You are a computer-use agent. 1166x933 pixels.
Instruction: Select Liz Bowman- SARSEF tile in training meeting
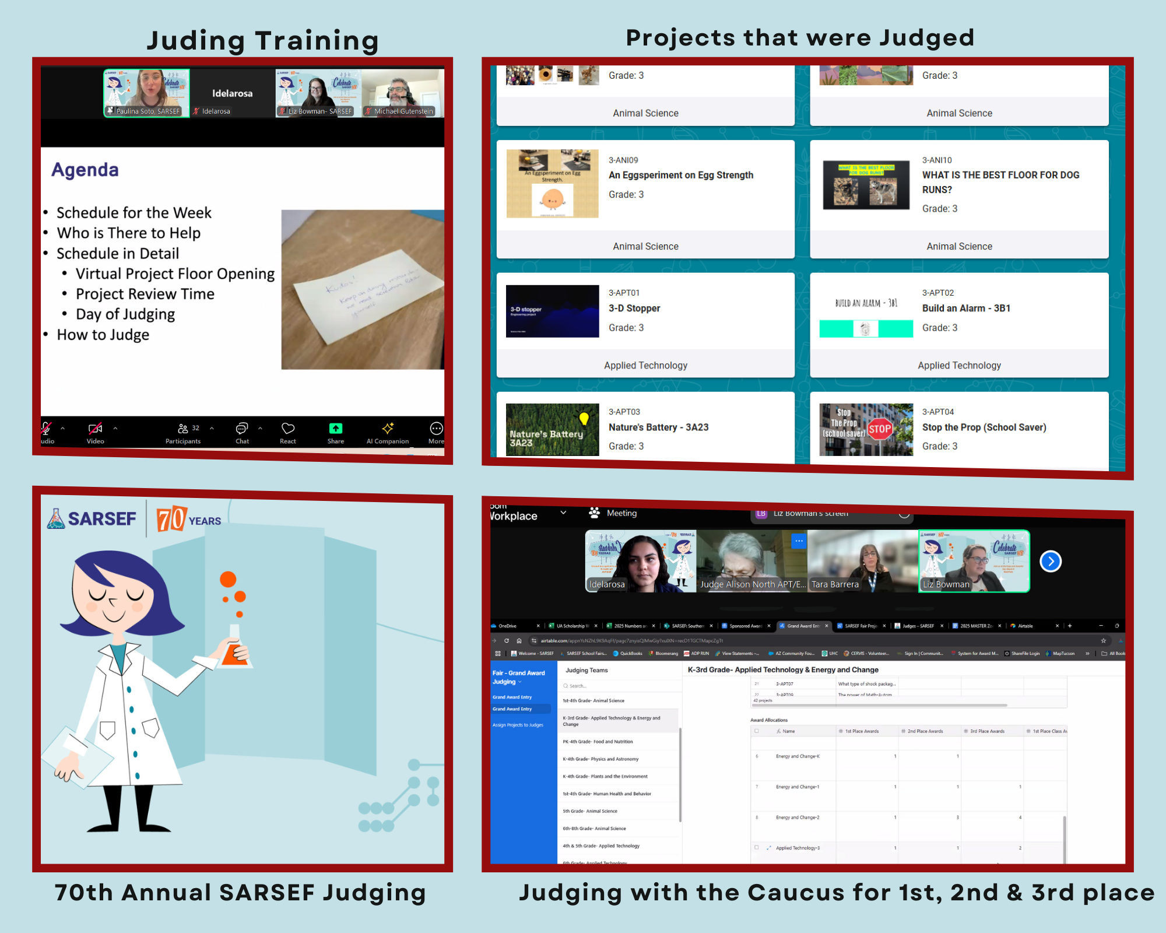point(318,93)
